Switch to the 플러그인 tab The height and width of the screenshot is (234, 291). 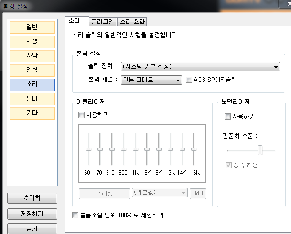(103, 21)
